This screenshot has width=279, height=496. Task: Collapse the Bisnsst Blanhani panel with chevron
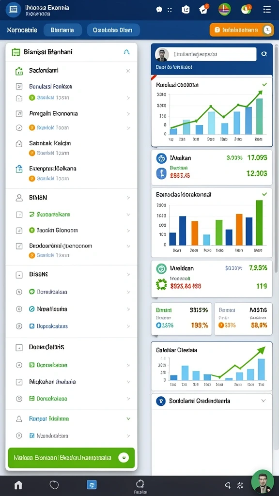pos(126,52)
